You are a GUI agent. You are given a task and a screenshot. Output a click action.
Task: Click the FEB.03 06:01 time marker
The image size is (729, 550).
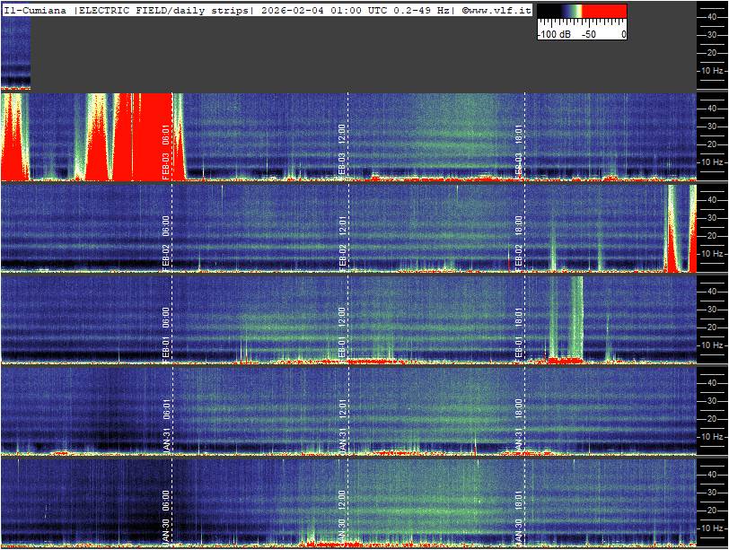click(x=166, y=155)
